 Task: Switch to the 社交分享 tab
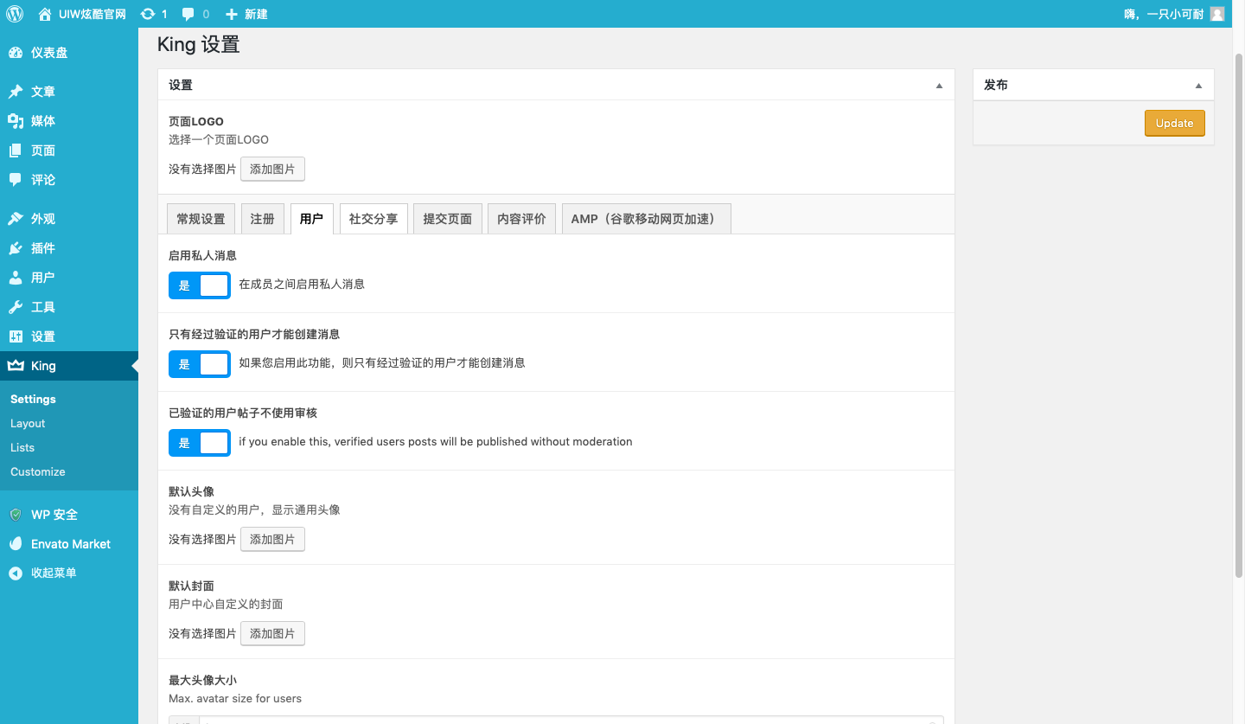coord(373,219)
